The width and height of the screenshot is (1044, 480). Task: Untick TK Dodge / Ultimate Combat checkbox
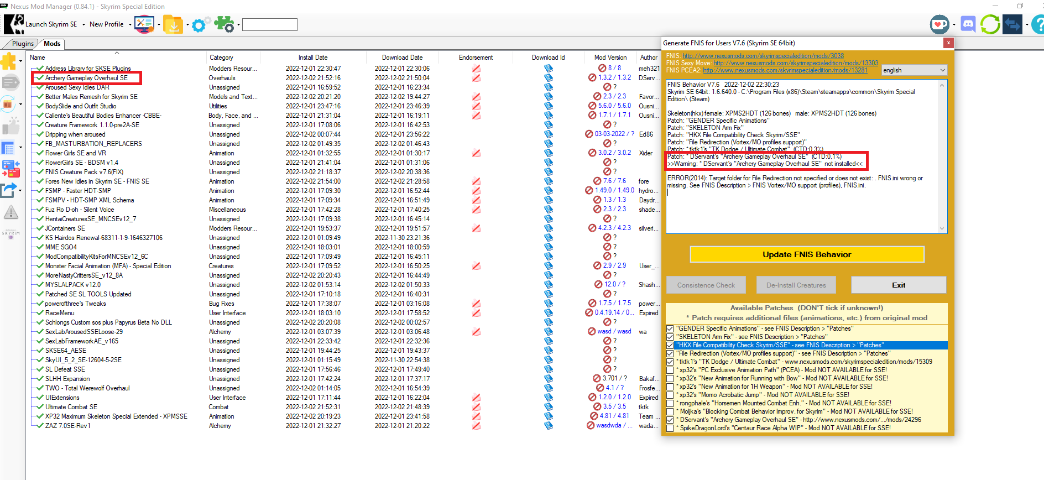670,362
